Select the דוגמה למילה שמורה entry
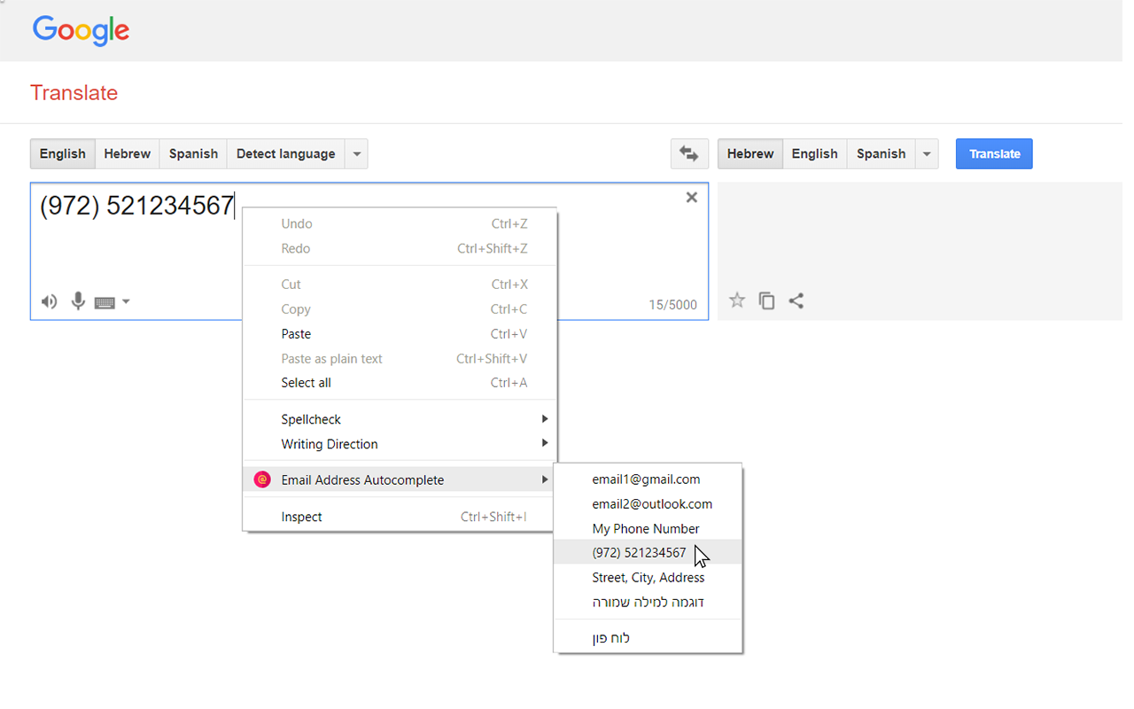Image resolution: width=1134 pixels, height=709 pixels. [x=648, y=602]
